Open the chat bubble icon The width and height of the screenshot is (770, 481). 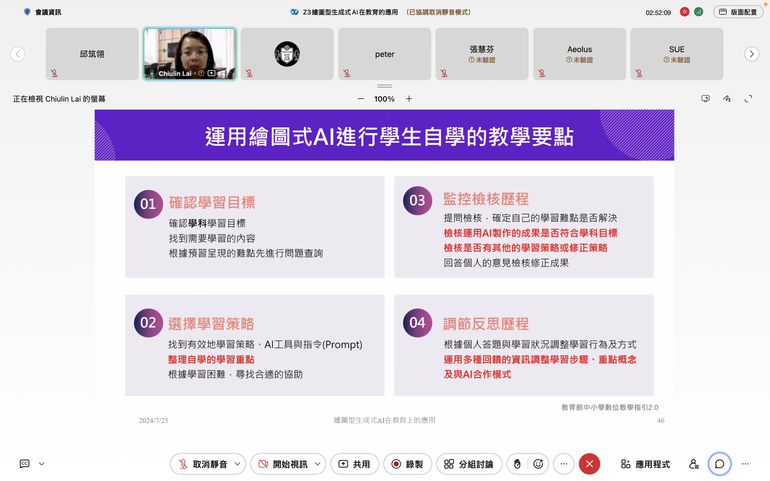pyautogui.click(x=719, y=464)
